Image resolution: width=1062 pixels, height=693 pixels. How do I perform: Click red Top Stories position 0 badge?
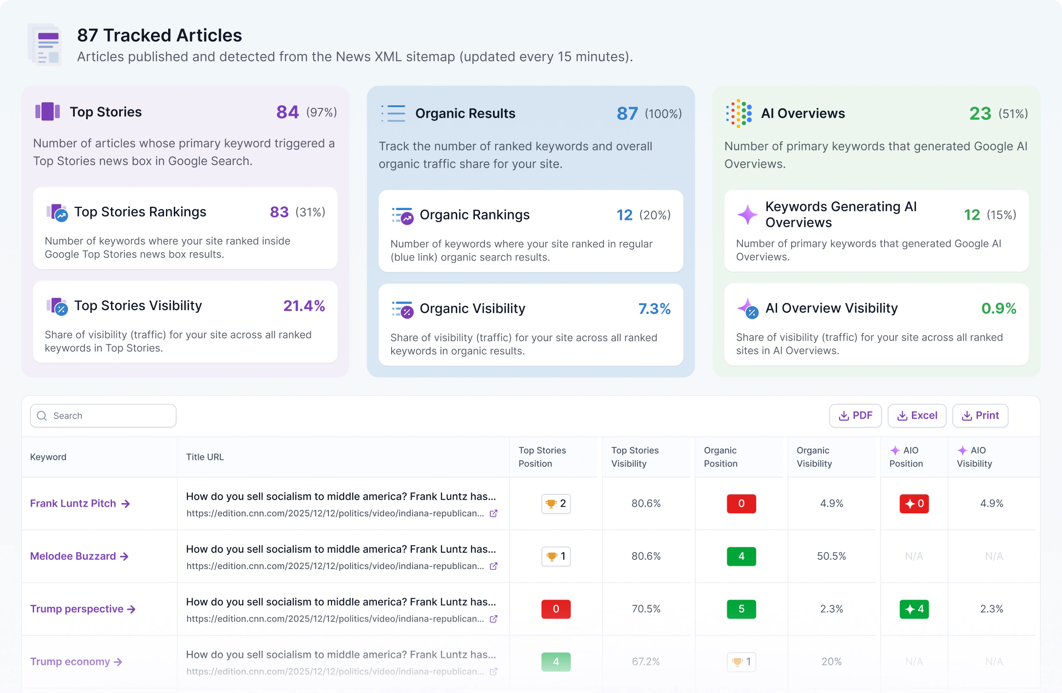[x=556, y=608]
